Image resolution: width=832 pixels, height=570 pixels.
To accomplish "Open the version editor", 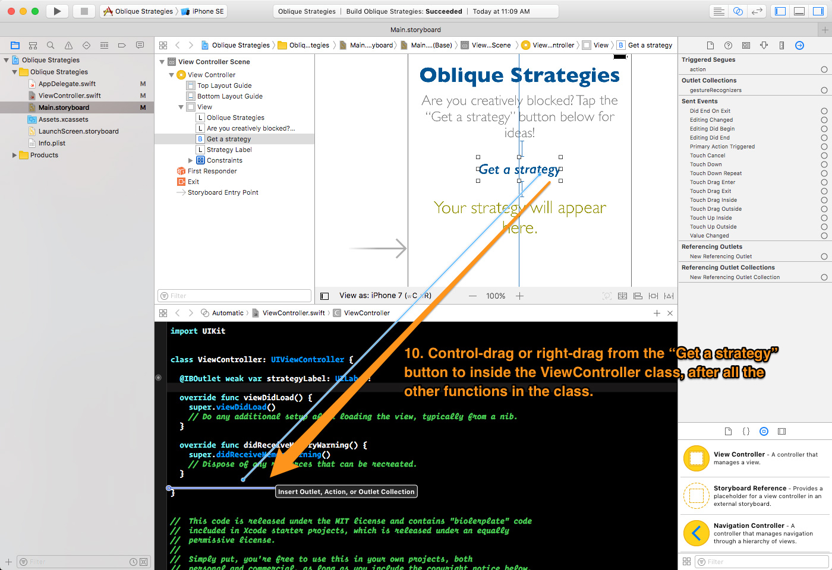I will (x=757, y=11).
